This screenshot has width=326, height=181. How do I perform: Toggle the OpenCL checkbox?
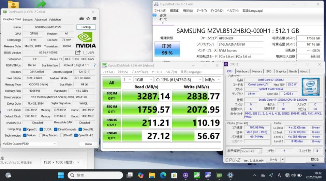[x=25, y=129]
